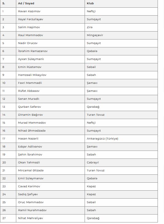The image size is (164, 224).
Task: Click Ramil Nurəhmədov's name
Action: (32, 210)
